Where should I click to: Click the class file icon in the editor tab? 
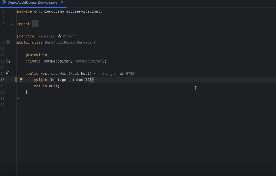click(x=4, y=2)
